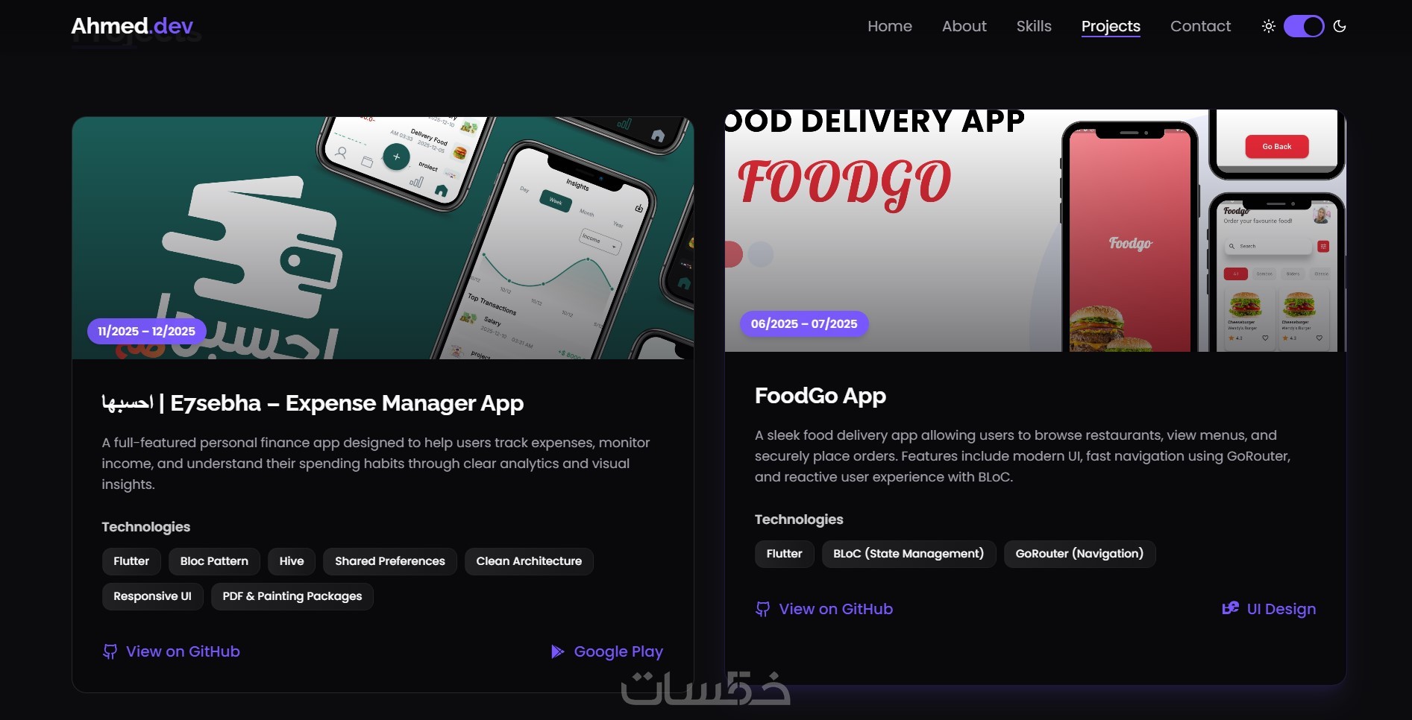Click the 06/2025 – 07/2025 date badge
1412x720 pixels.
pyautogui.click(x=804, y=323)
